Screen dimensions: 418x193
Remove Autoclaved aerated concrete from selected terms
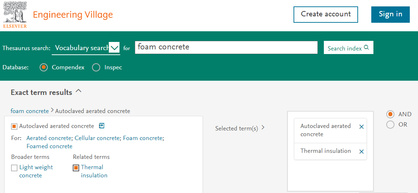pos(361,127)
